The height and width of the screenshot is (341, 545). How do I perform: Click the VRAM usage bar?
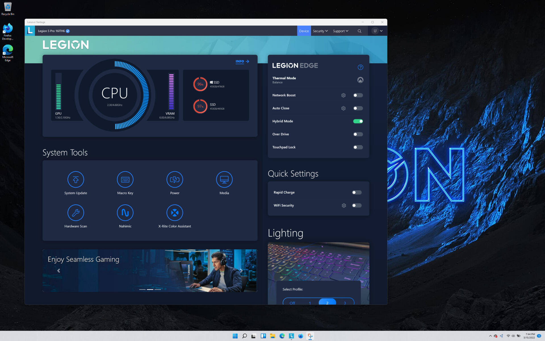[171, 92]
